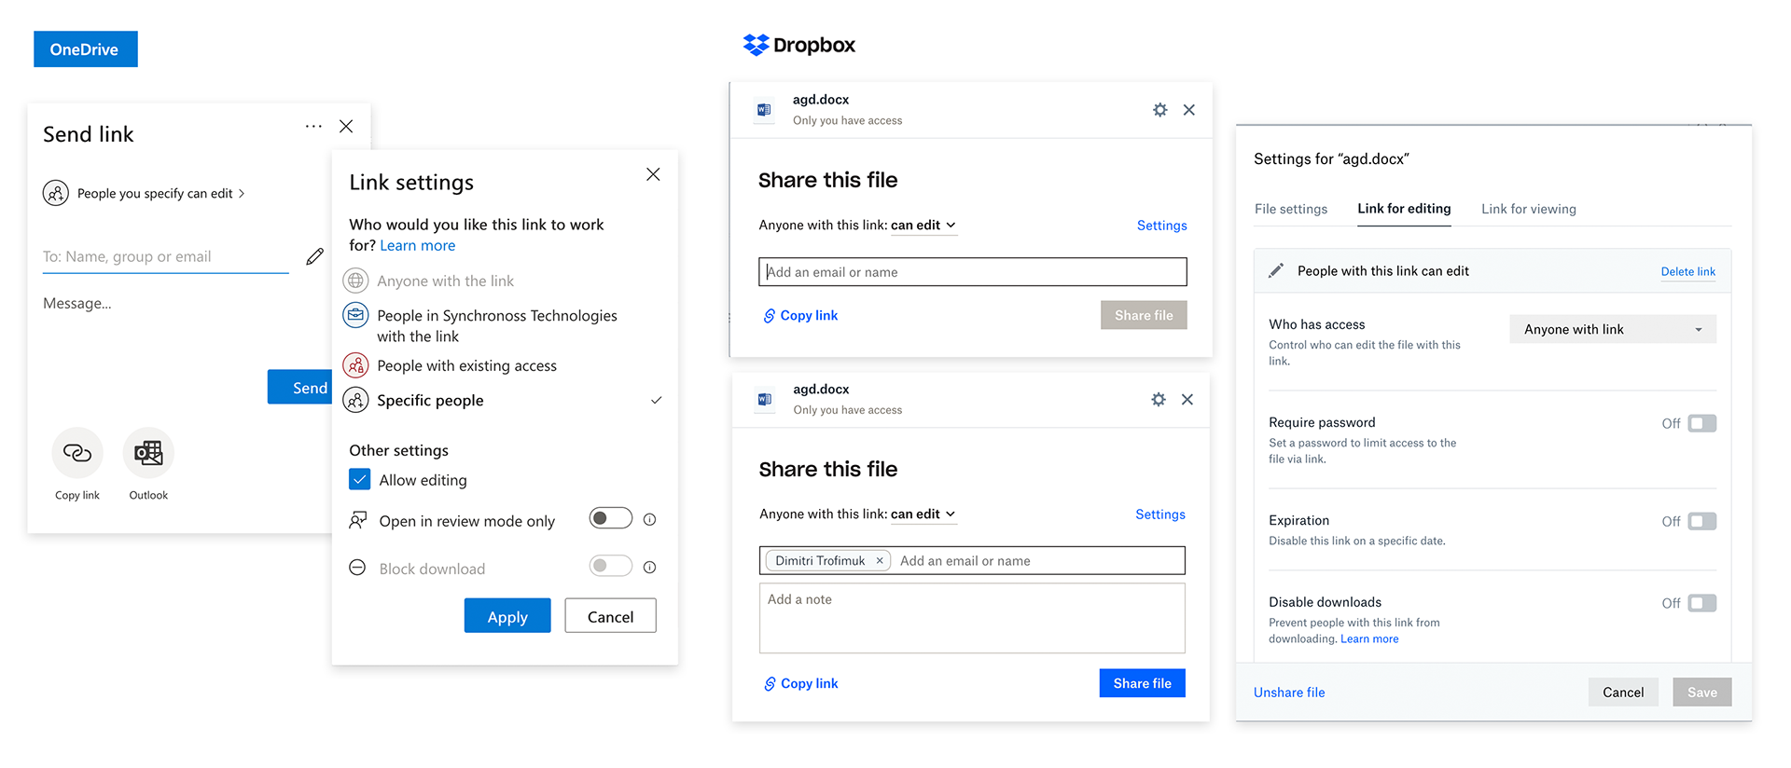Open Settings link in top share dialog
Screen dimensions: 1791x768
coord(1161,225)
